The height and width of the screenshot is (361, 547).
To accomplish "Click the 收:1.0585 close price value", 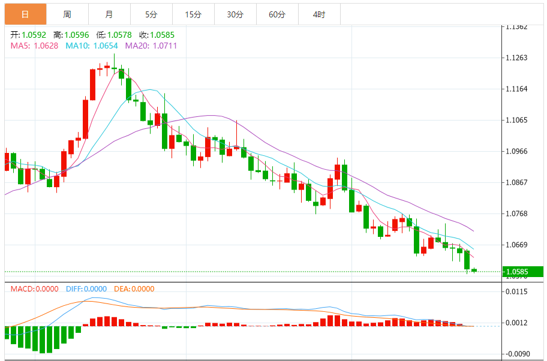I will point(157,35).
